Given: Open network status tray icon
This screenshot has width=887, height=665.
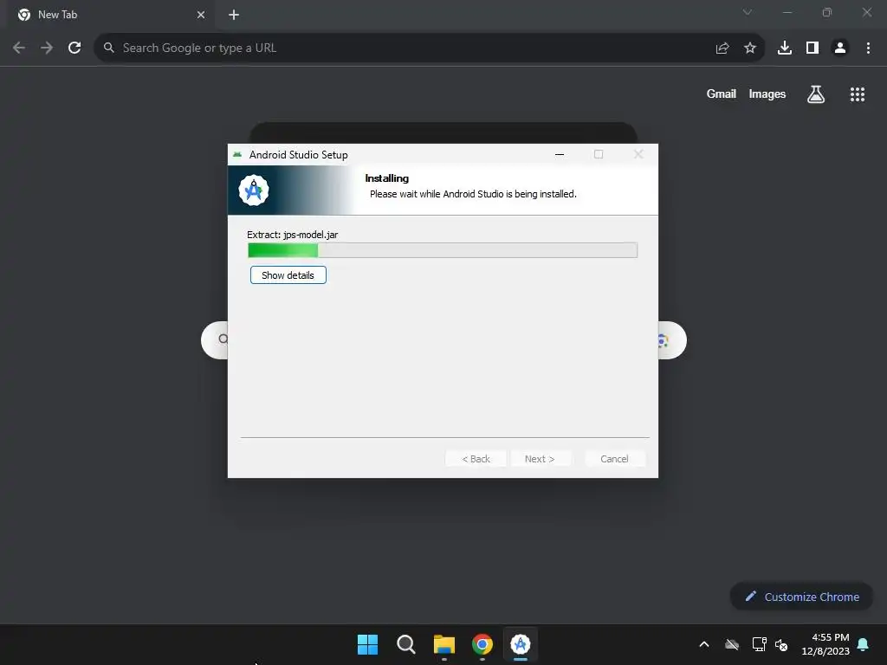Looking at the screenshot, I should click(x=759, y=644).
